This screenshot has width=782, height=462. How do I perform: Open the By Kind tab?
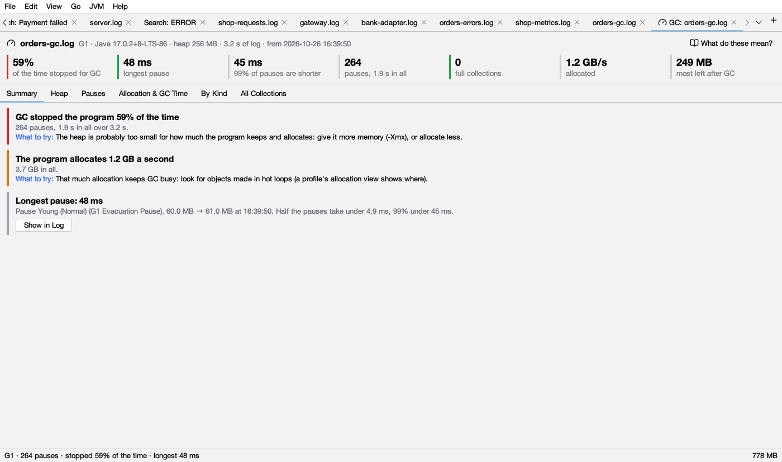pyautogui.click(x=214, y=93)
